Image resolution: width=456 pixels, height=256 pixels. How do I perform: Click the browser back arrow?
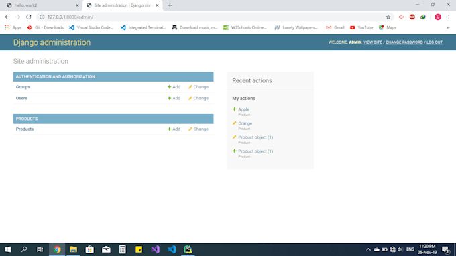coord(7,17)
